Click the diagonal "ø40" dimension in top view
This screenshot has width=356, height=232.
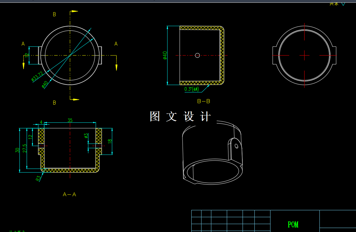(45, 84)
